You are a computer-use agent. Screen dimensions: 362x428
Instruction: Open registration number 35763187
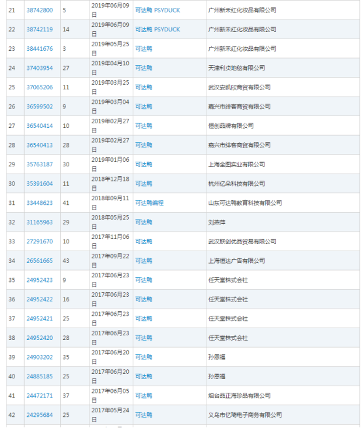pyautogui.click(x=40, y=164)
